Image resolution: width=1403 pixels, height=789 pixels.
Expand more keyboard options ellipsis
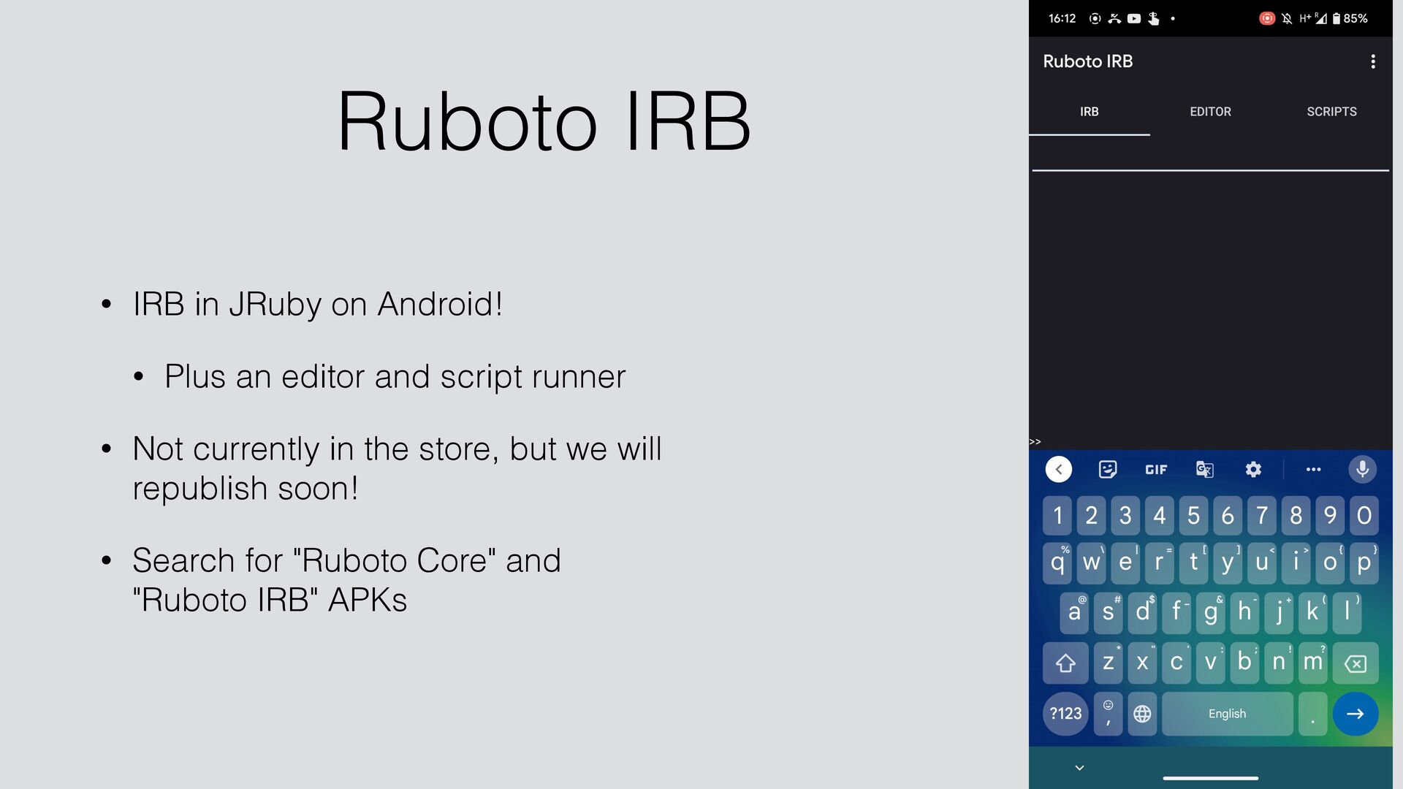[x=1313, y=469]
